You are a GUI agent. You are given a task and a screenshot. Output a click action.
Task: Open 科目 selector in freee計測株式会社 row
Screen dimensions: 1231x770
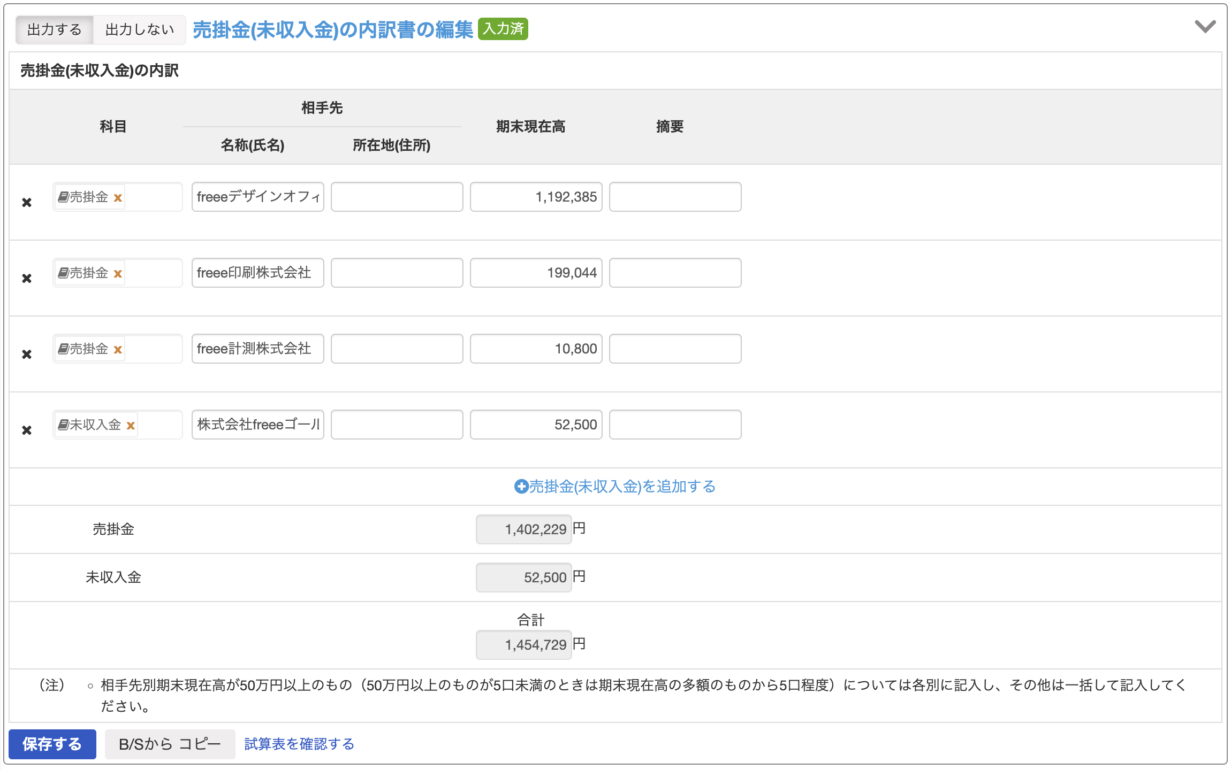[118, 349]
